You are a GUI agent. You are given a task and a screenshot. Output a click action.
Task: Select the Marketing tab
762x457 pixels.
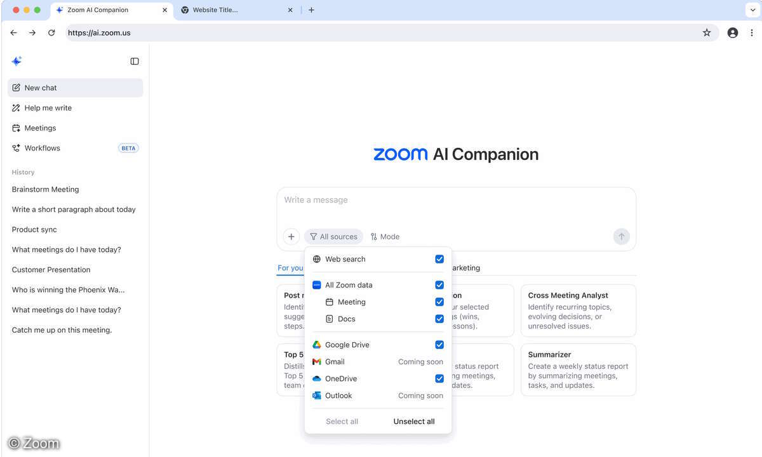tap(464, 267)
